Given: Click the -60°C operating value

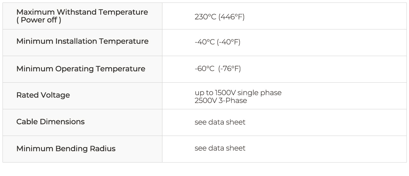Looking at the screenshot, I should point(204,69).
